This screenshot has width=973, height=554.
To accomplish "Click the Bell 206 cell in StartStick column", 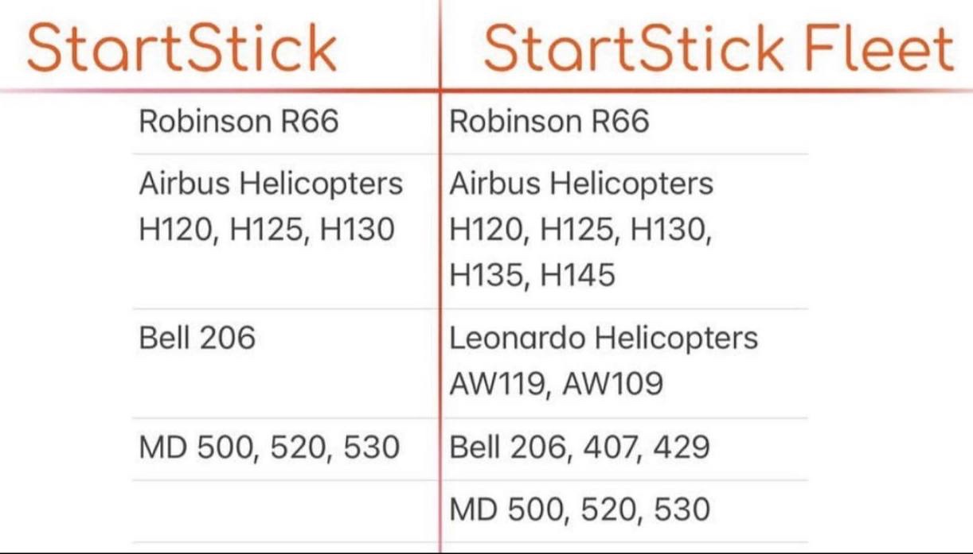I will coord(197,339).
